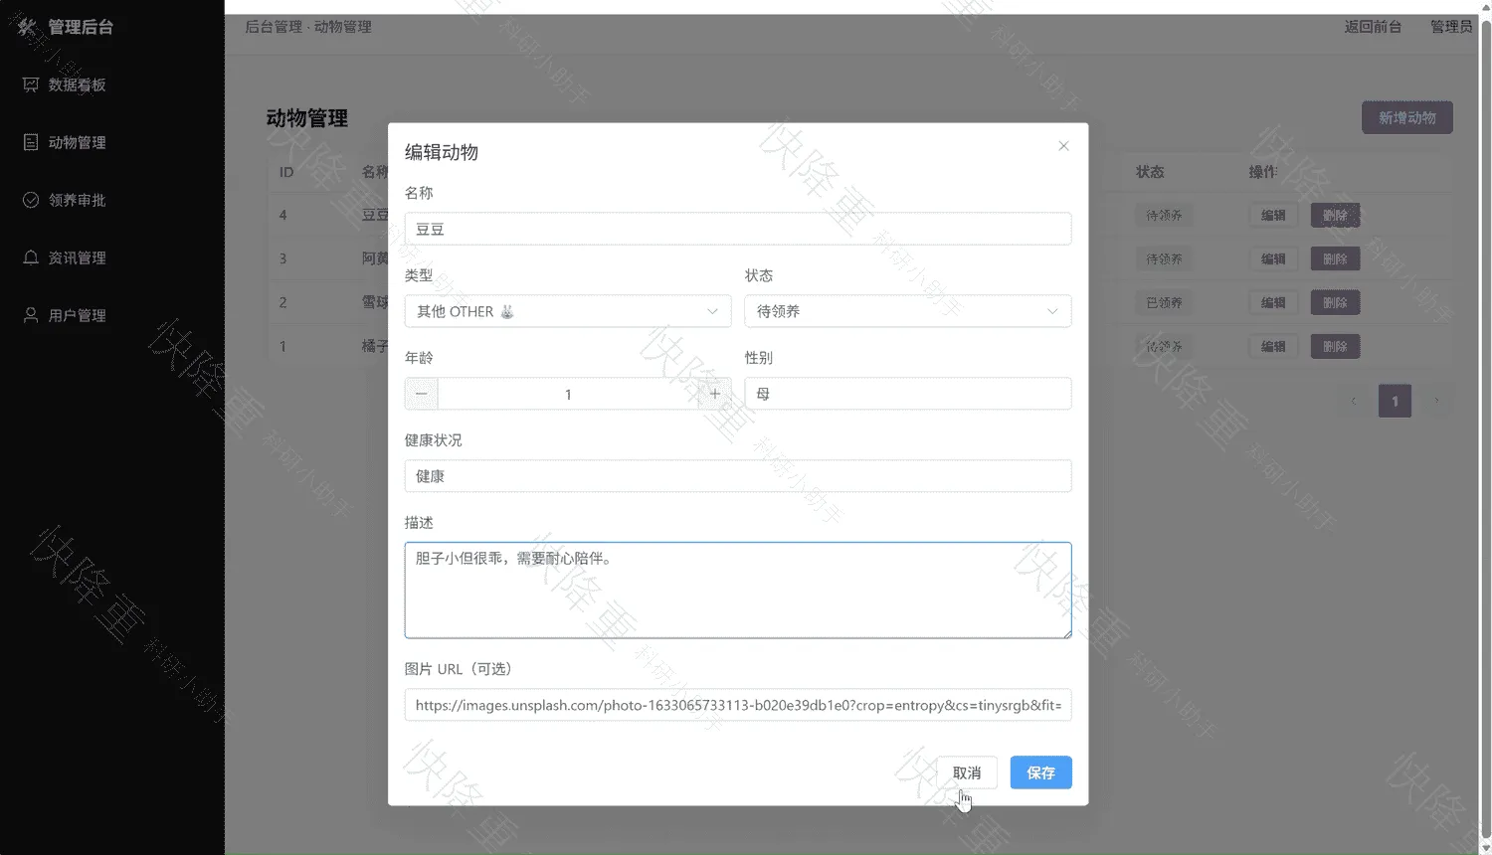Click the ID column header in the table
This screenshot has height=855, width=1492.
coord(286,172)
